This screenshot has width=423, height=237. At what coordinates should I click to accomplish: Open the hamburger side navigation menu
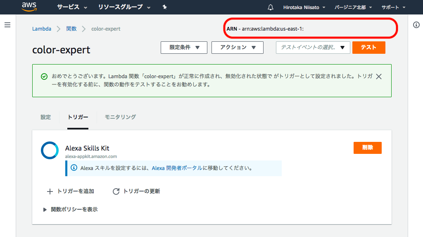(x=7, y=25)
